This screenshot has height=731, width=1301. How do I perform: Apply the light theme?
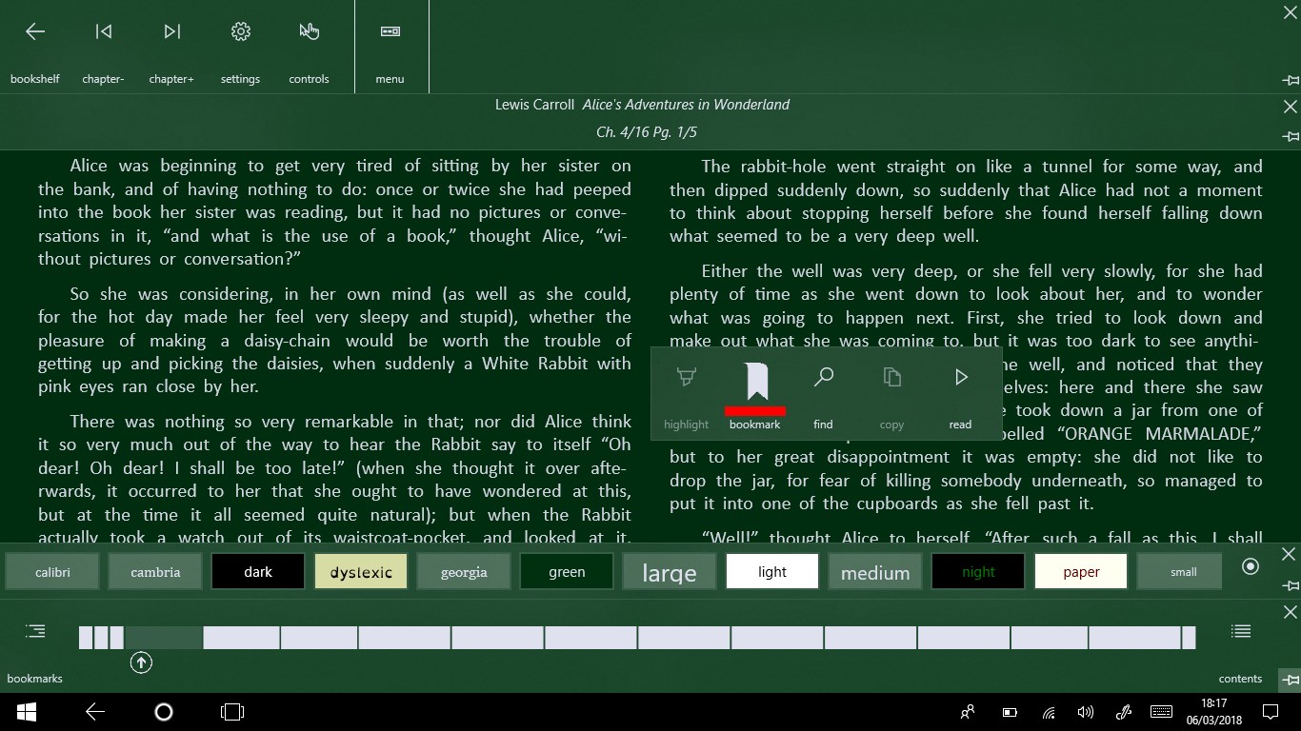tap(772, 571)
